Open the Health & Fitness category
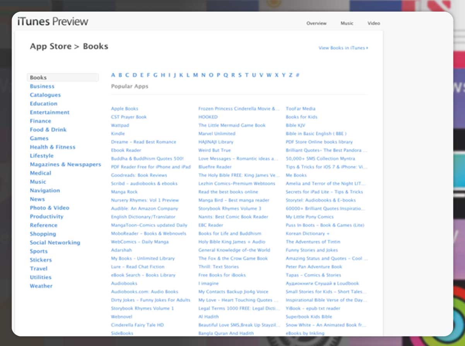The image size is (465, 346). click(53, 147)
